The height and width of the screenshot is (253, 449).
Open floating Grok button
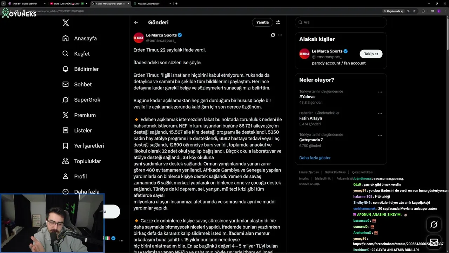pyautogui.click(x=434, y=225)
